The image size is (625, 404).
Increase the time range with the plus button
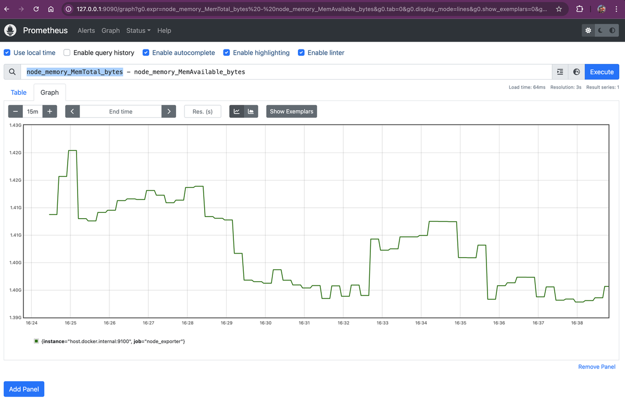pyautogui.click(x=49, y=111)
